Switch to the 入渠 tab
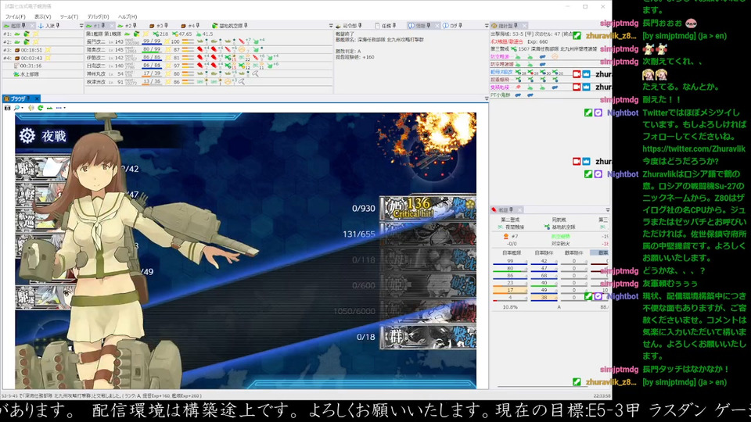Image resolution: width=751 pixels, height=422 pixels. point(50,26)
